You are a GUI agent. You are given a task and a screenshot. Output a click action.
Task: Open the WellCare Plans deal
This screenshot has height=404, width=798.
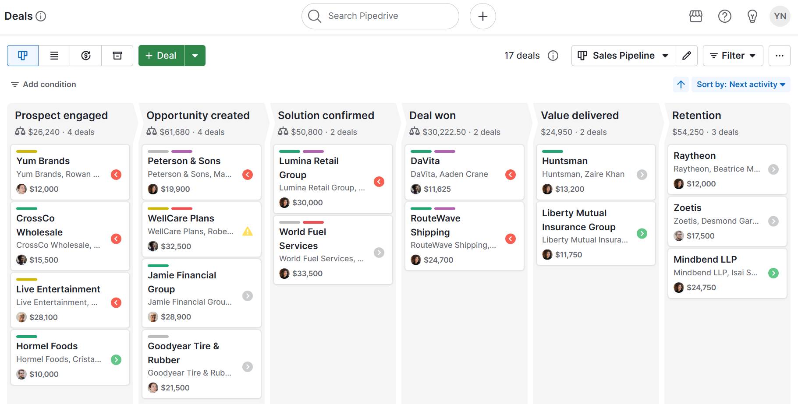(x=181, y=218)
